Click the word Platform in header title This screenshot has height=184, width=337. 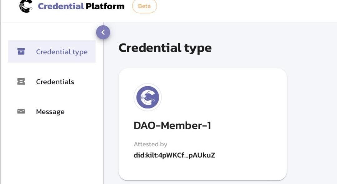point(105,6)
